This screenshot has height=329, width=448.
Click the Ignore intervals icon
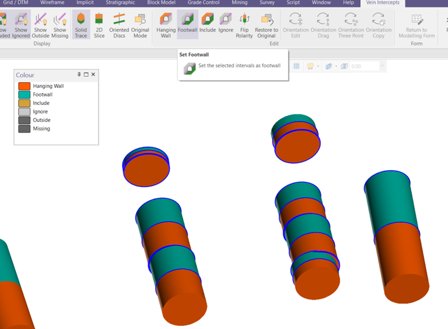point(226,24)
